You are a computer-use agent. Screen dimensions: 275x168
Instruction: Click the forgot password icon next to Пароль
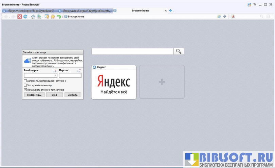[x=79, y=71]
